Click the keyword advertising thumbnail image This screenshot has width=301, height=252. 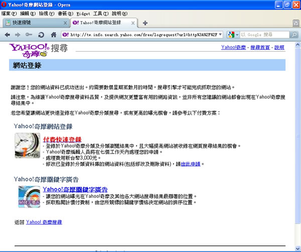[29, 197]
